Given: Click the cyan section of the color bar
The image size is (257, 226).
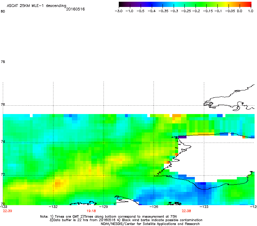Looking at the screenshot, I should (176, 5).
